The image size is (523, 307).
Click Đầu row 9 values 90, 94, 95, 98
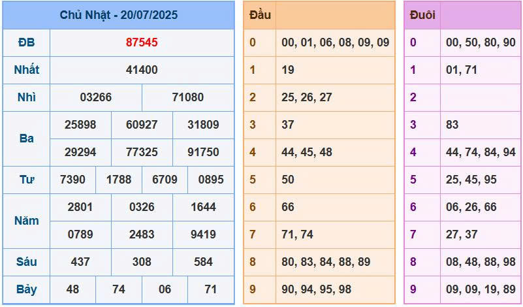tap(316, 289)
